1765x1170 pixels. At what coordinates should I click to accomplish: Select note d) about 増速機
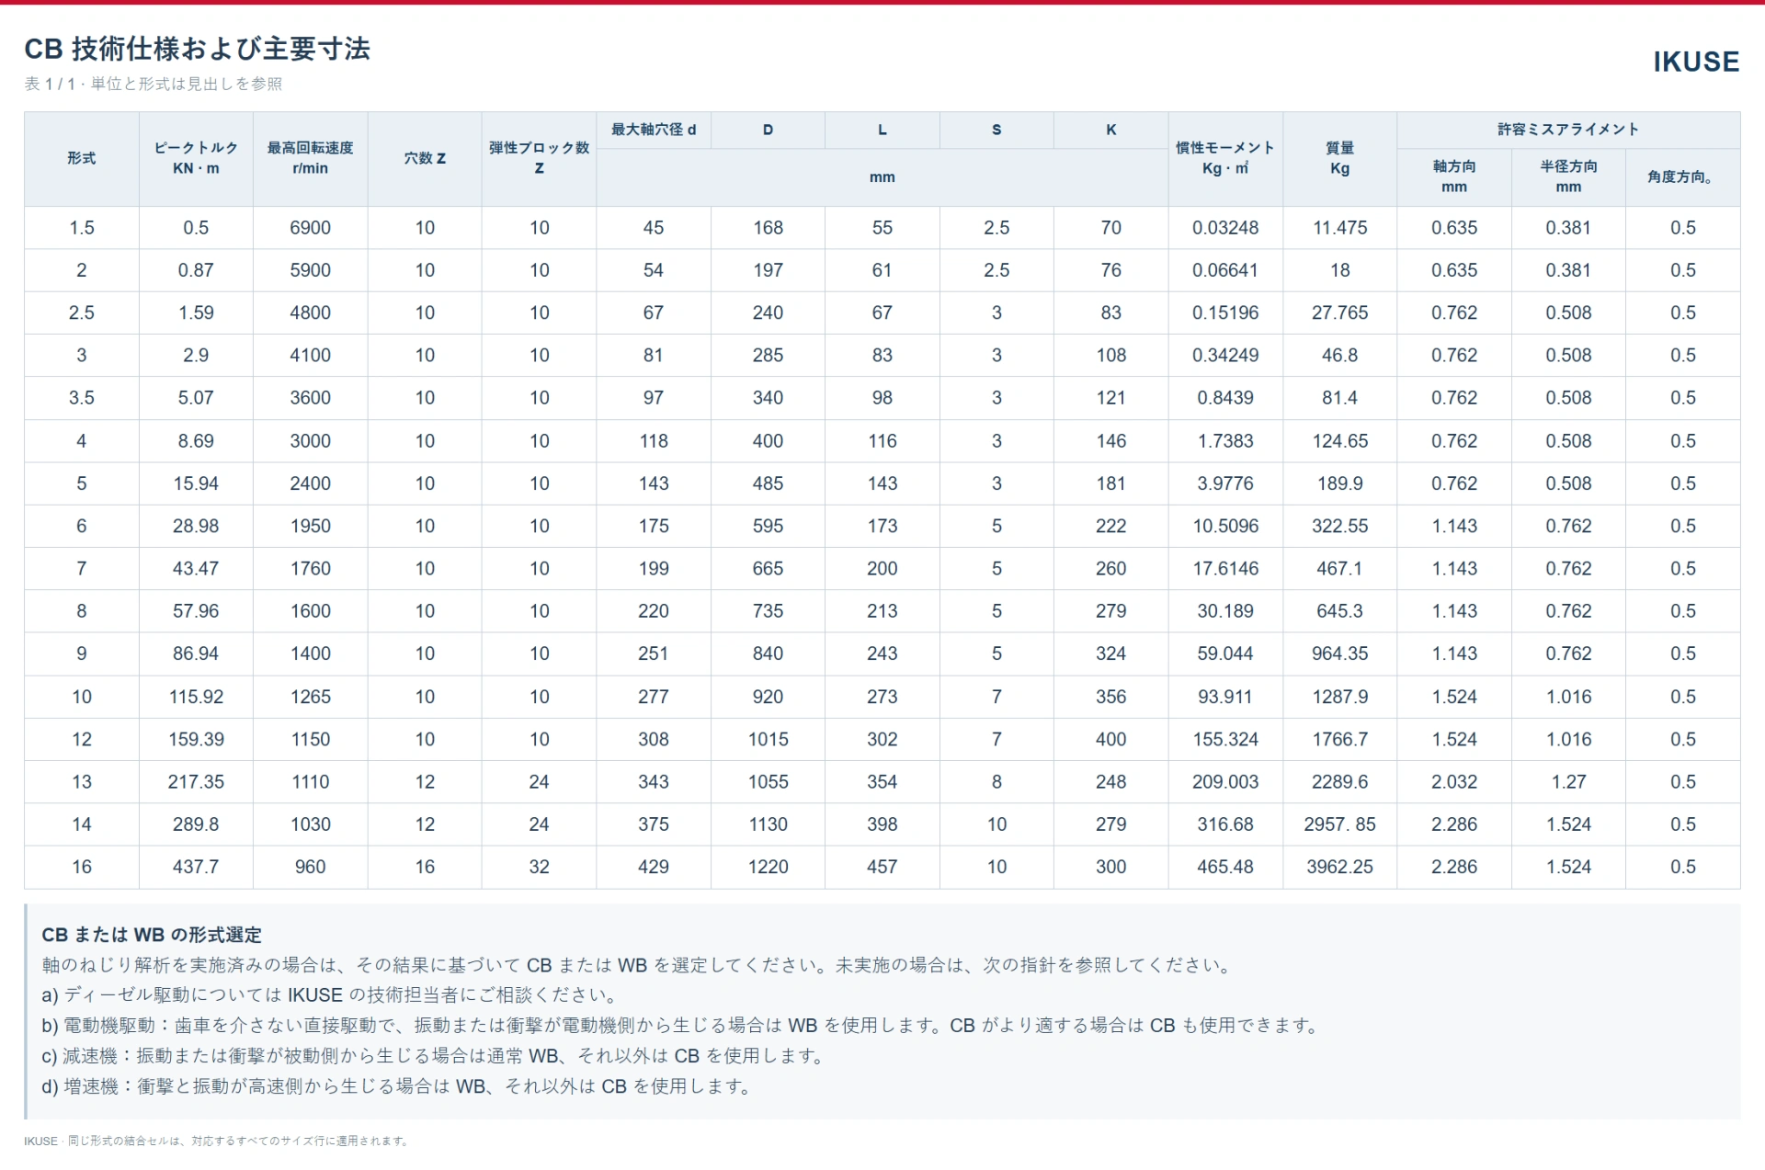pos(398,1086)
